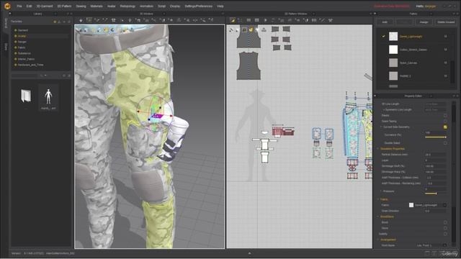Select Hardware_and_Trims folder in Library
This screenshot has height=259, width=461.
tap(30, 65)
